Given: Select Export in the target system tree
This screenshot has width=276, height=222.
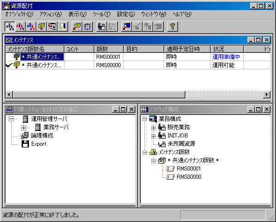Looking at the screenshot, I should click(39, 144).
